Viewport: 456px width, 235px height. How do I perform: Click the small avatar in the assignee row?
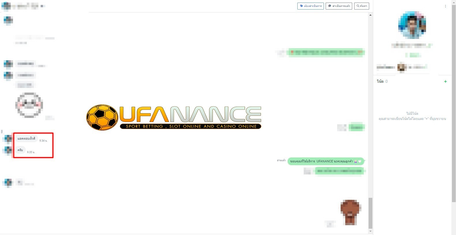[401, 67]
